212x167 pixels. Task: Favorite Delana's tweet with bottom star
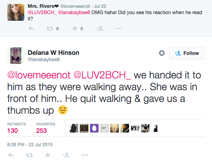coord(48,155)
